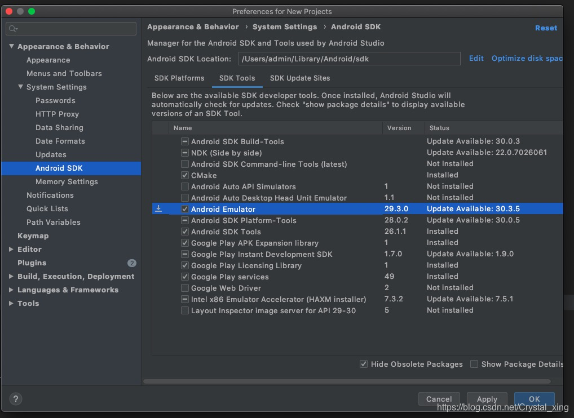574x418 pixels.
Task: Click Edit next to SDK location
Action: (x=476, y=59)
